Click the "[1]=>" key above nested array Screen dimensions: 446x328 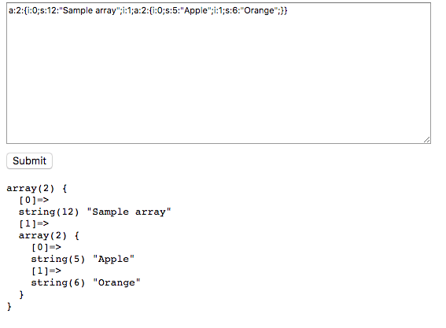34,224
